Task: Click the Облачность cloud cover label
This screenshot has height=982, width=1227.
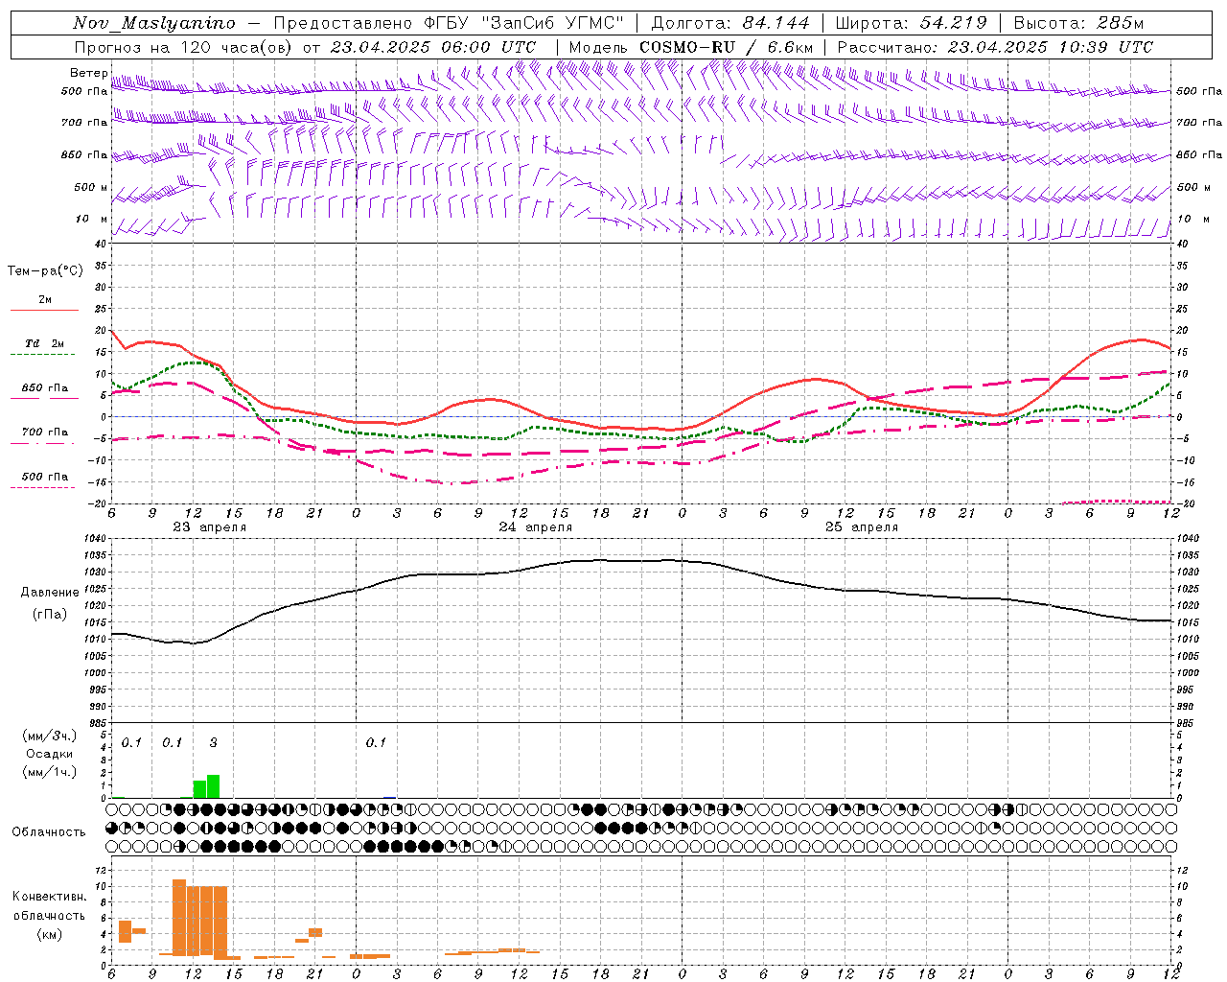Action: coord(49,831)
